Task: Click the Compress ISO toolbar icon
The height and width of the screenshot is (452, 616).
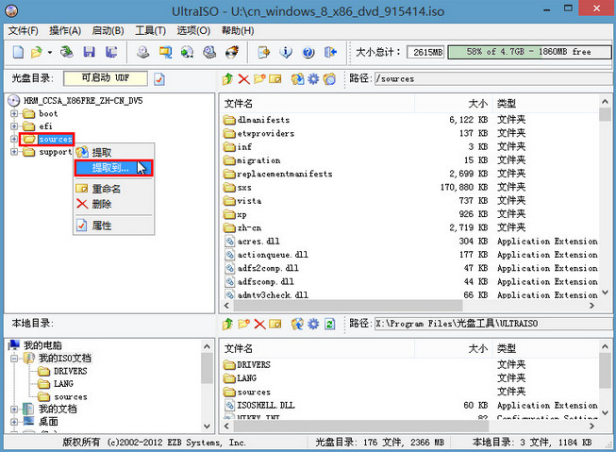Action: pos(188,52)
